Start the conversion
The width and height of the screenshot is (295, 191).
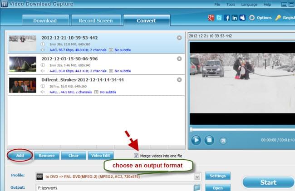268,182
